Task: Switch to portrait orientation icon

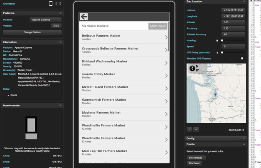Action: (51, 4)
